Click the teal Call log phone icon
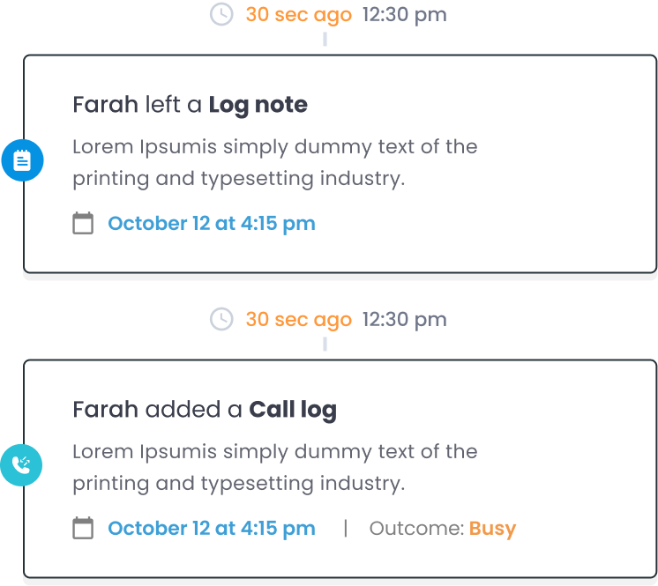658x586 pixels. tap(21, 465)
